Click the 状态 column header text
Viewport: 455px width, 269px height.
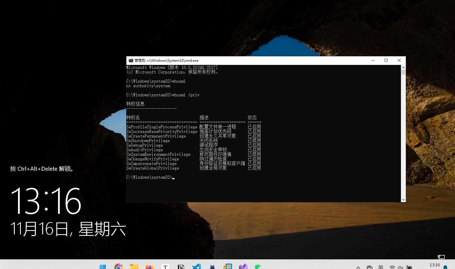coord(252,117)
